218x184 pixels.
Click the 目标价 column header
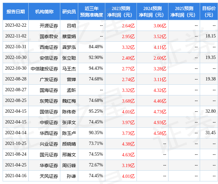click(x=209, y=11)
